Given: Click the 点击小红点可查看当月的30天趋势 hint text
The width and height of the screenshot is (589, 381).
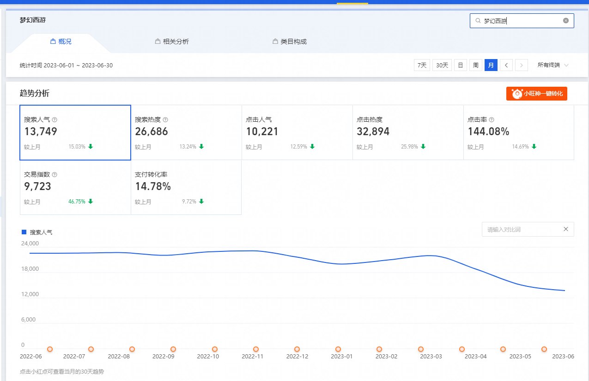Looking at the screenshot, I should click(62, 371).
